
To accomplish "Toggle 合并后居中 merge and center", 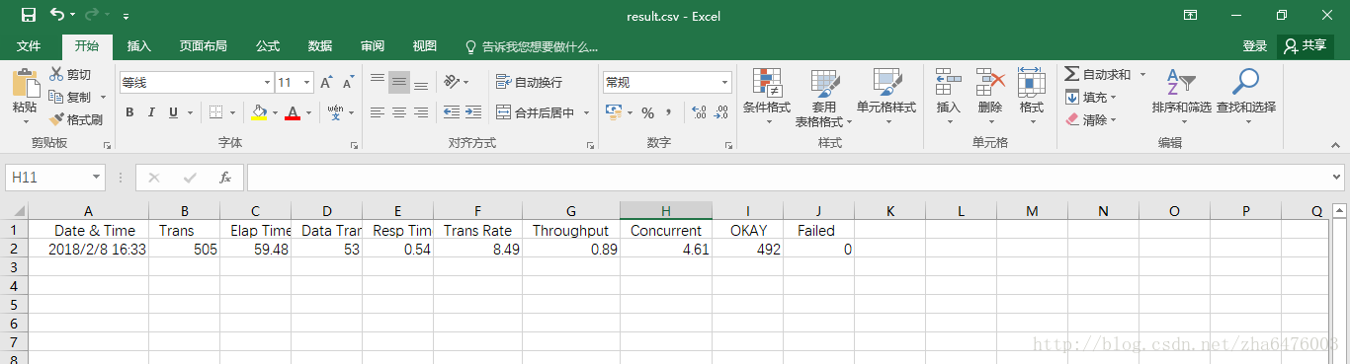I will 535,112.
